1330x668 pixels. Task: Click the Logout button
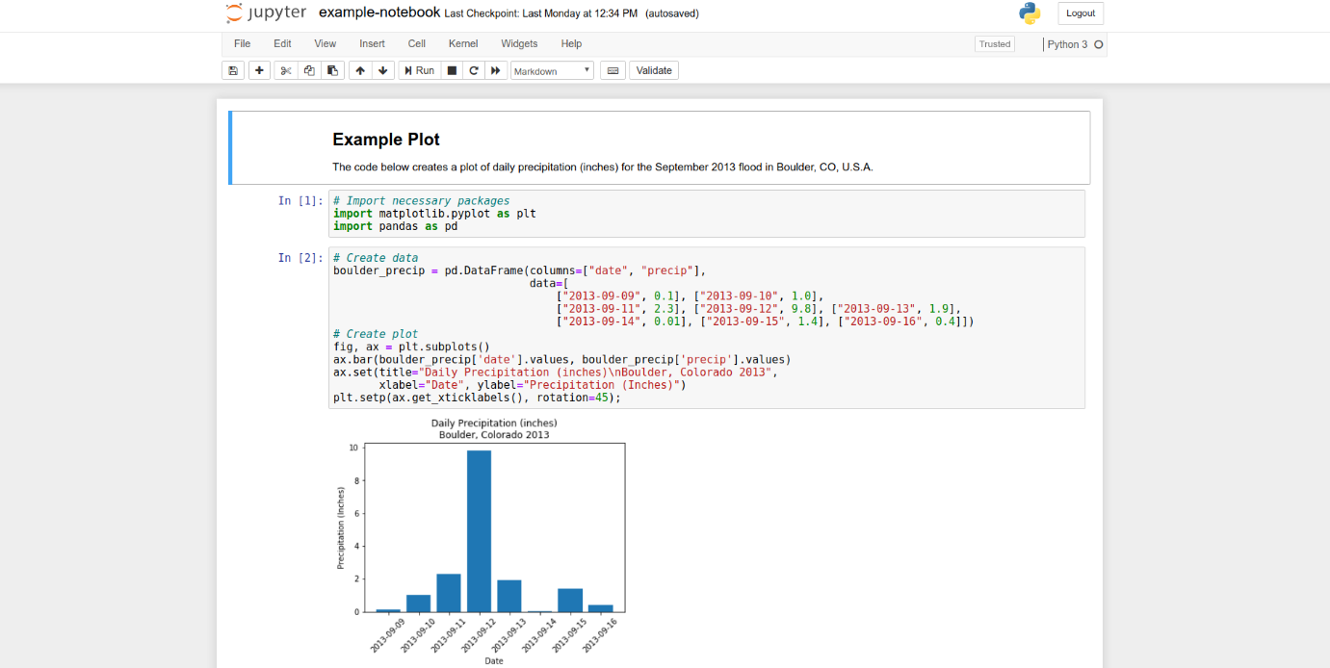pos(1081,13)
